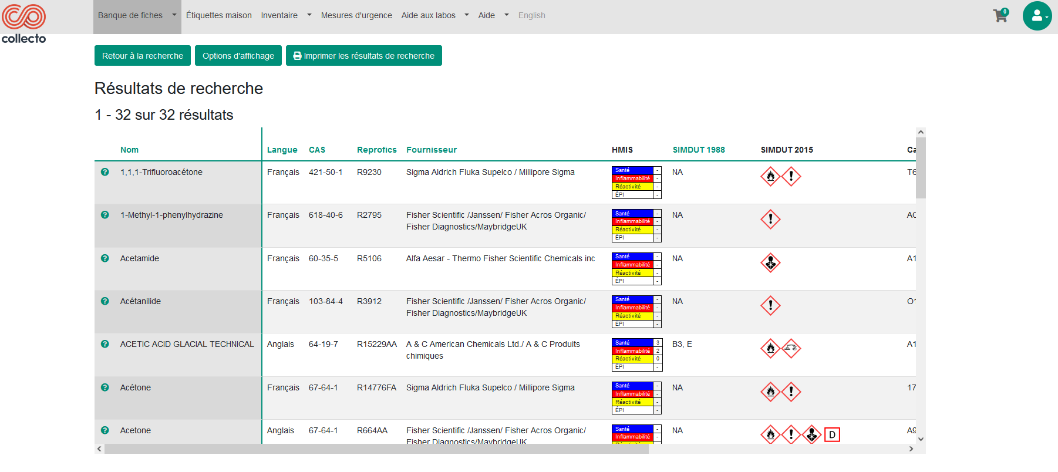
Task: Expand the Aide aux labos dropdown arrow
Action: coord(467,15)
